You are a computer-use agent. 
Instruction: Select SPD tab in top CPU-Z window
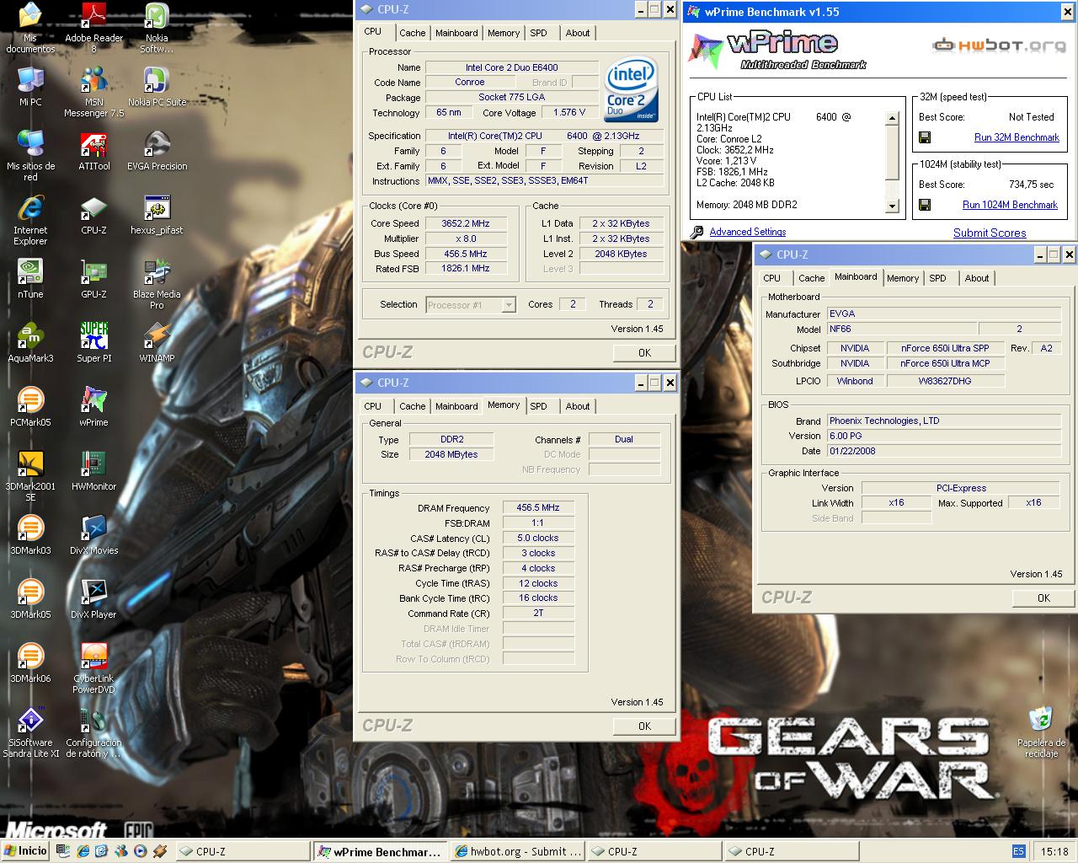click(x=538, y=33)
